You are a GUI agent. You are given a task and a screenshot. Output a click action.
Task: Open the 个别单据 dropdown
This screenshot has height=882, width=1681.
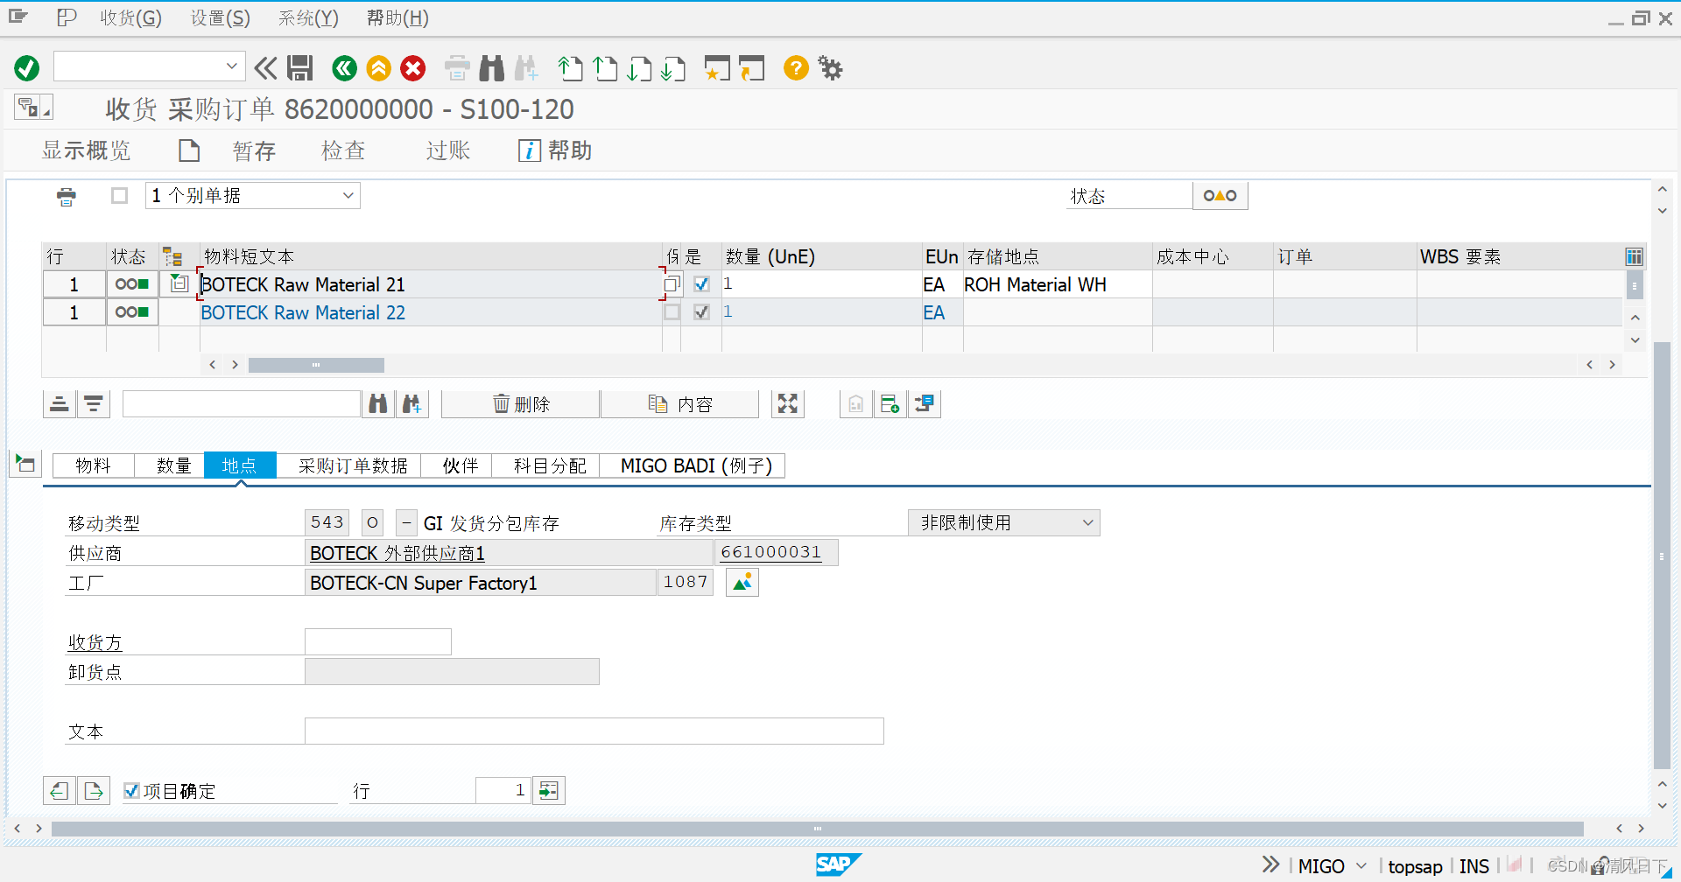click(348, 195)
